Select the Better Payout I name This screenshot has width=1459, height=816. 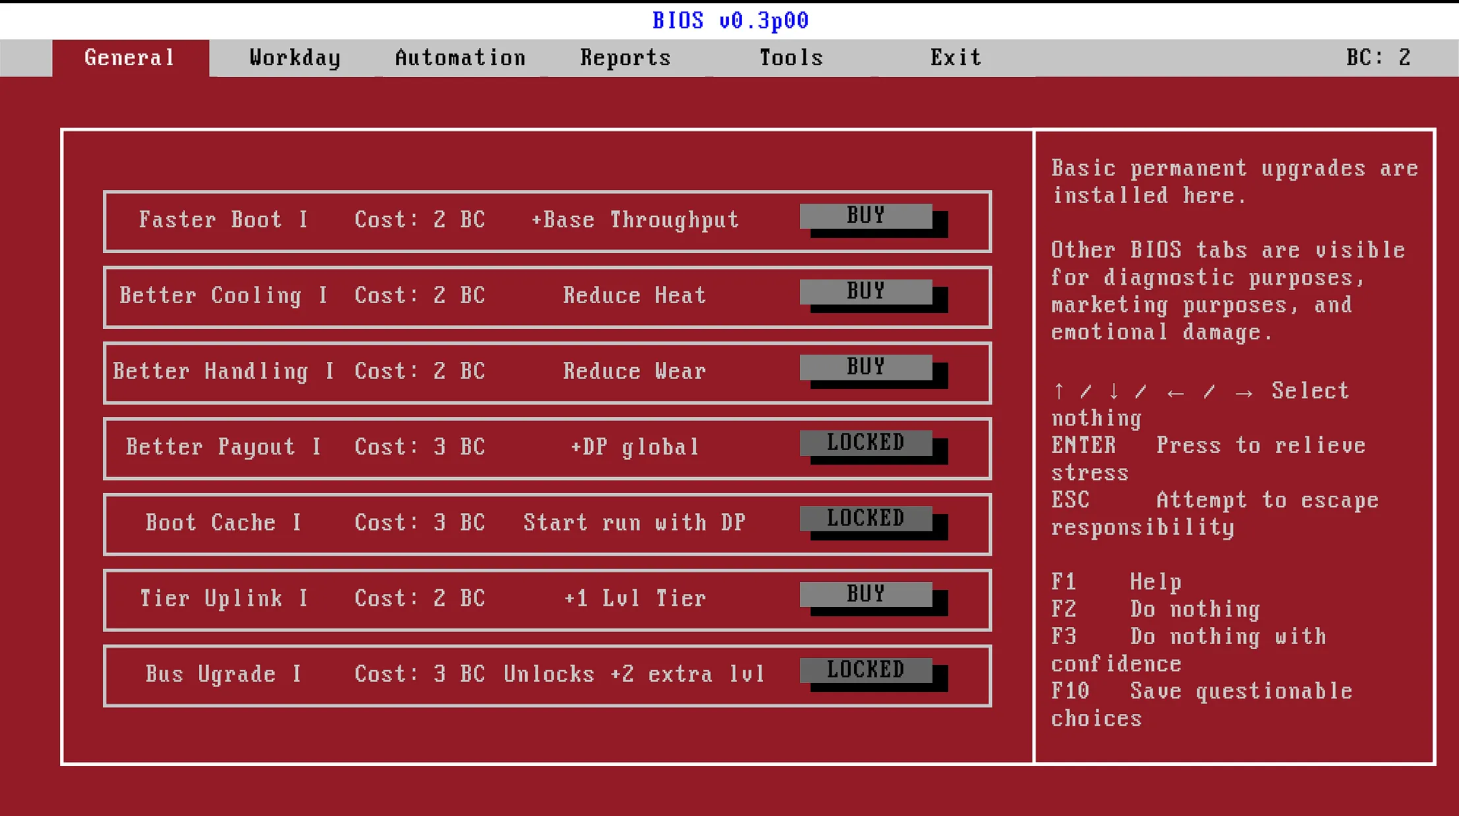click(224, 448)
